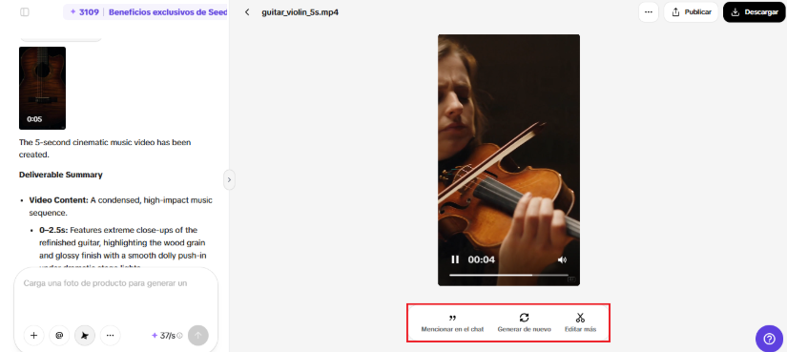This screenshot has height=352, width=787.
Task: Select Mencionar en el chat
Action: click(452, 322)
